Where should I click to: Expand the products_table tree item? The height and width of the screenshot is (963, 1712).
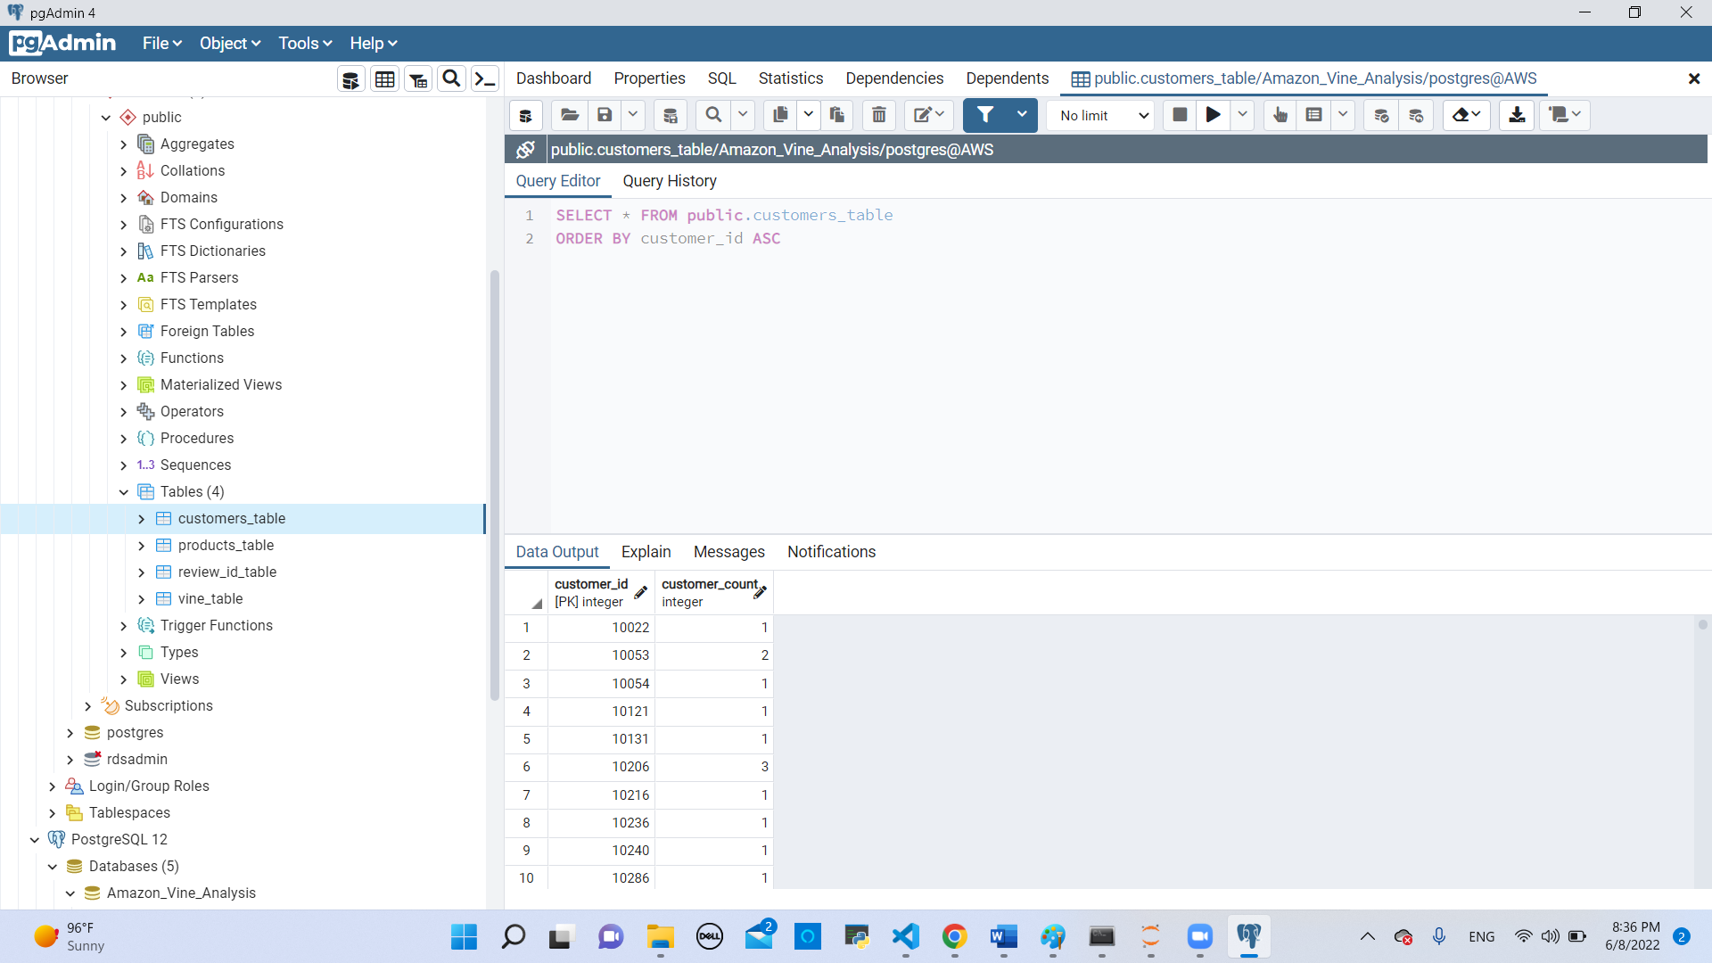pyautogui.click(x=141, y=545)
